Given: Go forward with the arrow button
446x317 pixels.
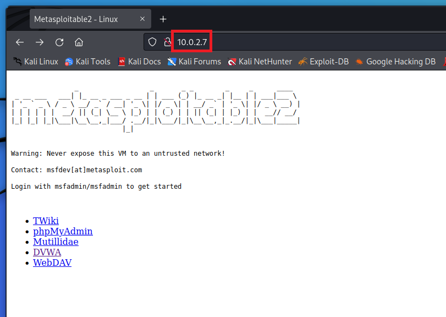Looking at the screenshot, I should coord(40,42).
